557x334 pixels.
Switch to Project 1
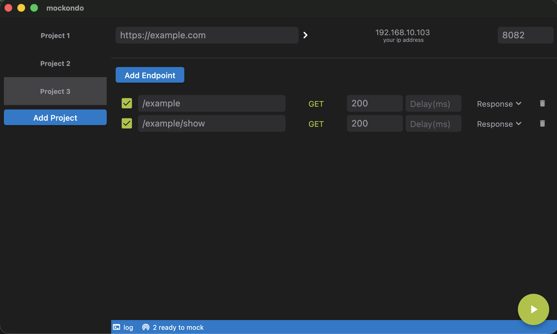coord(55,35)
